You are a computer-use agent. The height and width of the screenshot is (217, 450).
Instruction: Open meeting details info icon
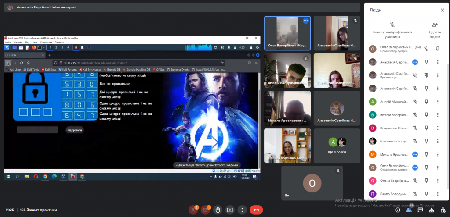point(397,210)
